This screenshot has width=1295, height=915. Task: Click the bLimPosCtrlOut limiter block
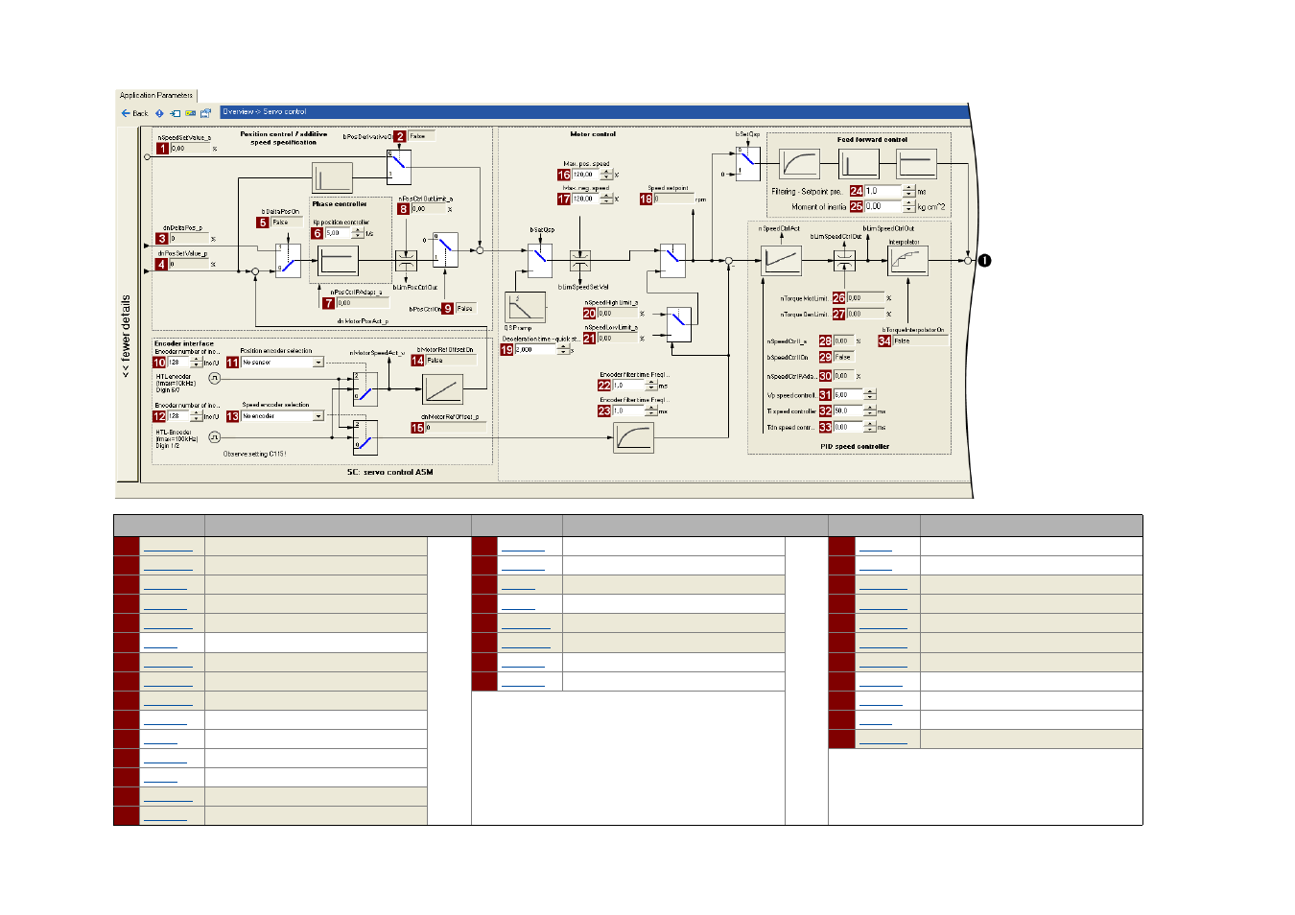[x=406, y=261]
